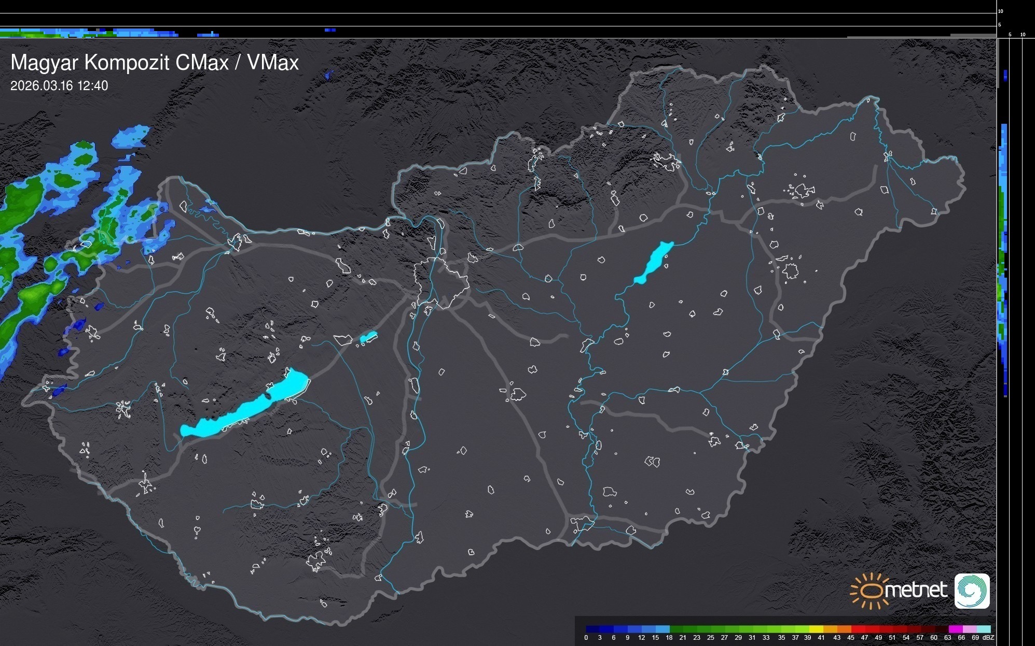Click the yellow 39 dBZ legend swatch
1035x646 pixels.
click(x=816, y=629)
